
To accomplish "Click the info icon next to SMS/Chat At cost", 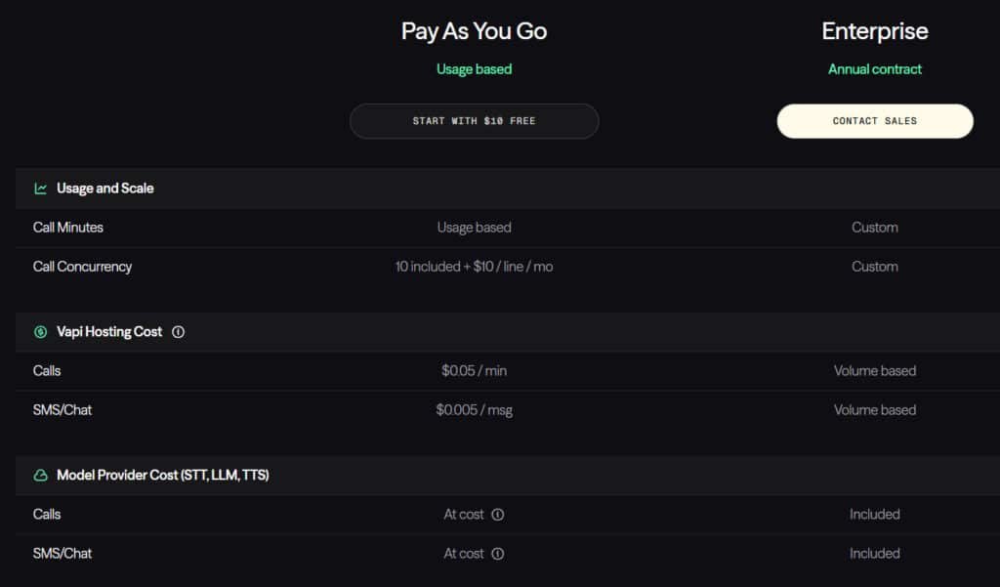I will tap(498, 554).
